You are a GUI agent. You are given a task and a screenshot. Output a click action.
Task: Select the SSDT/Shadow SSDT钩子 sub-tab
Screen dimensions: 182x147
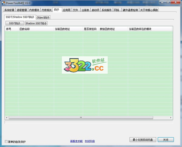pos(20,17)
